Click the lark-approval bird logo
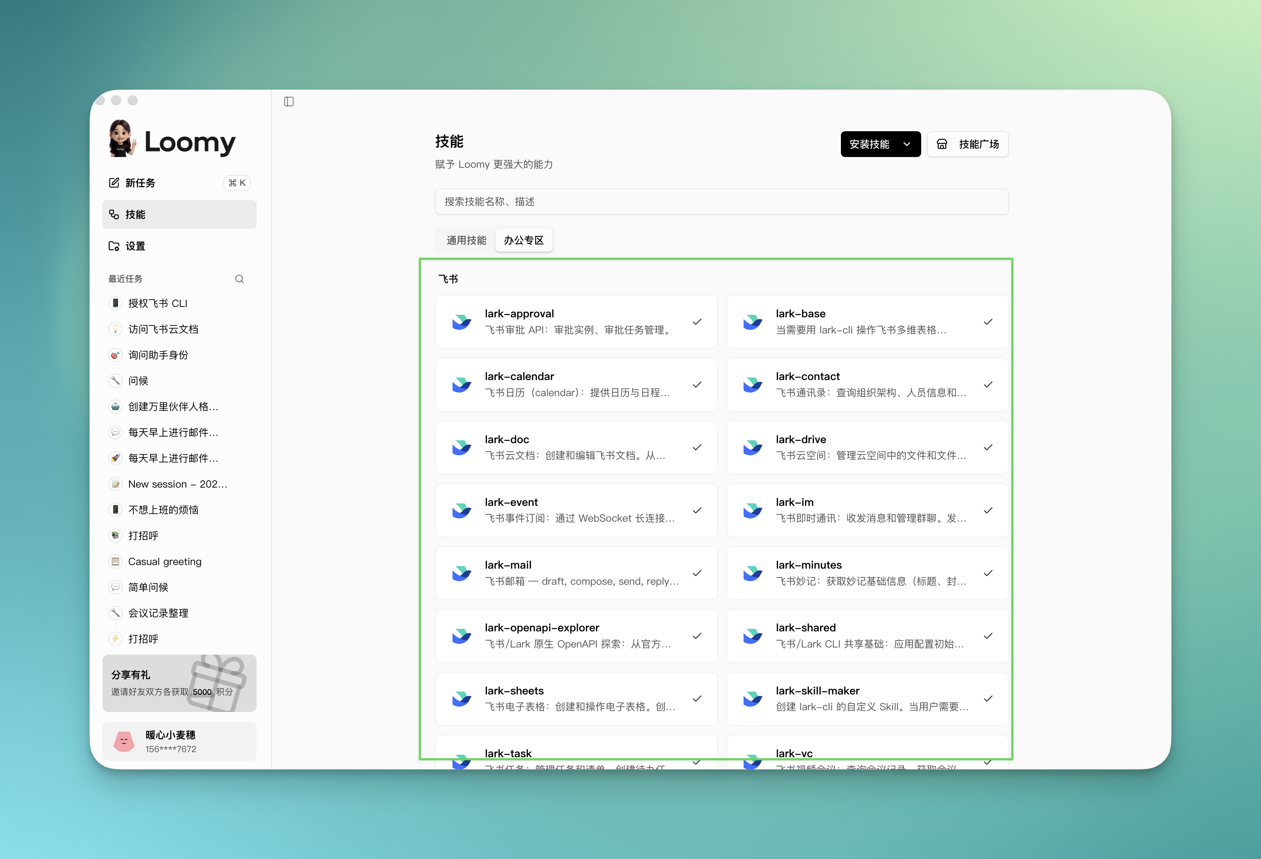 click(x=462, y=322)
